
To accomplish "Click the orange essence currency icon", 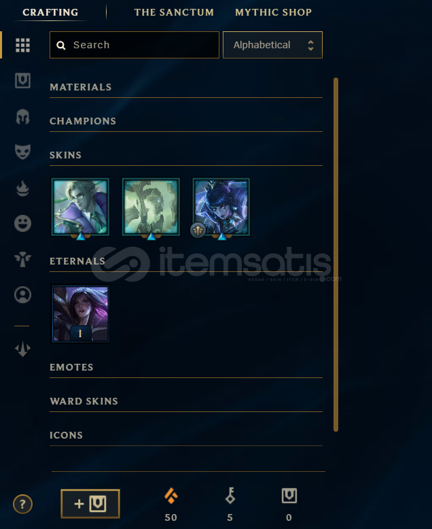I will [171, 496].
